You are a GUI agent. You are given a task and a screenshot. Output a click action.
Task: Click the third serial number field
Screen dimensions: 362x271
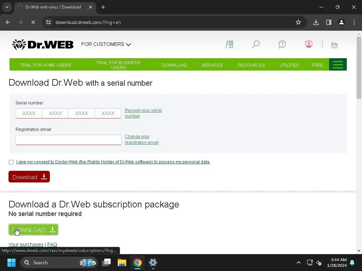[82, 113]
